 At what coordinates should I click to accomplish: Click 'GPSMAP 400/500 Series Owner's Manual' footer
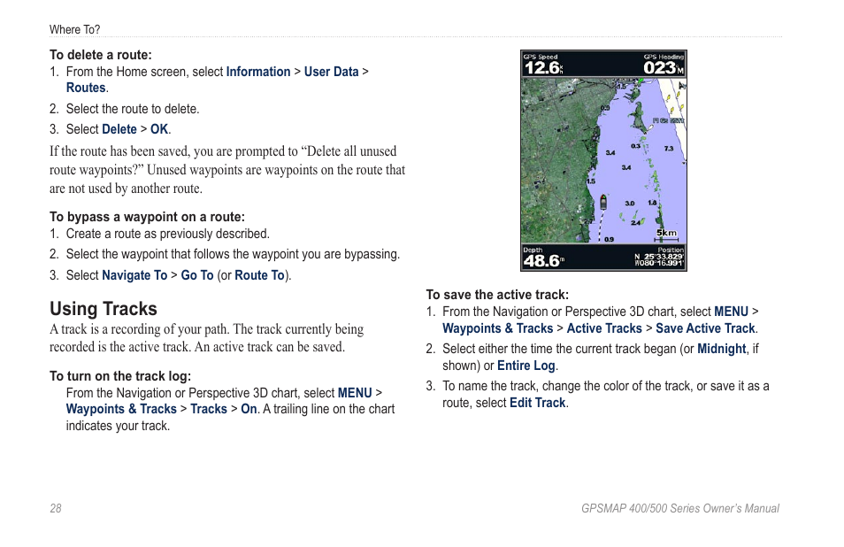click(x=679, y=508)
